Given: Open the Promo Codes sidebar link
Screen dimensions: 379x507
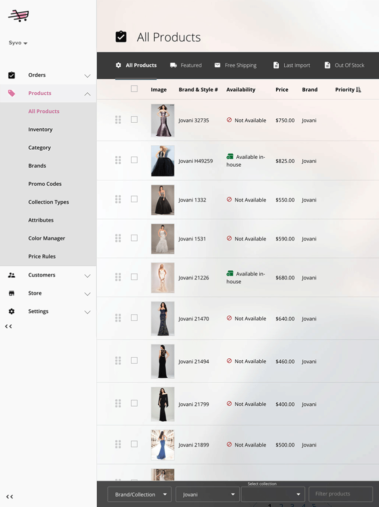Looking at the screenshot, I should (45, 184).
